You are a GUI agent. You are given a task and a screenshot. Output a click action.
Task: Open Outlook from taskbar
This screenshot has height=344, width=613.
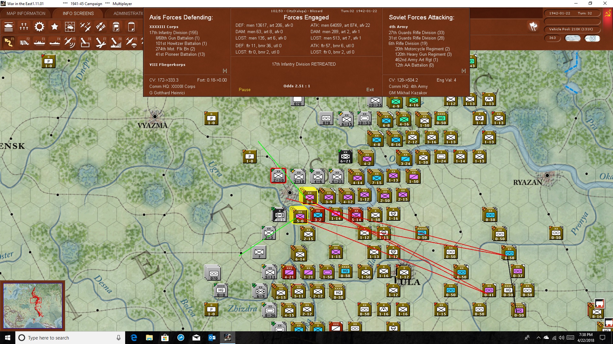212,338
